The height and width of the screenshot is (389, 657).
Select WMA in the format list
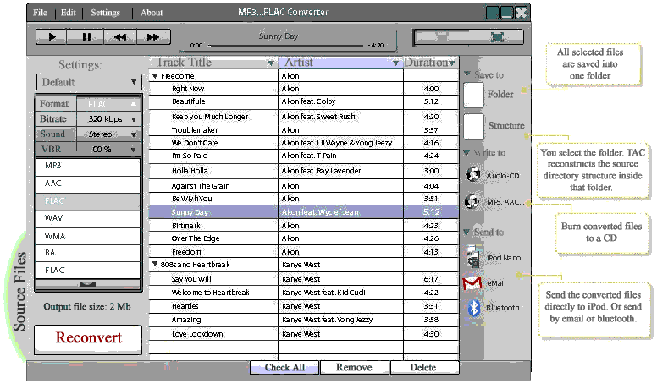click(x=88, y=236)
